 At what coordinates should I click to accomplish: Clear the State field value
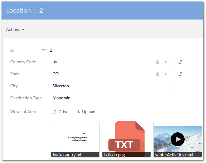(158, 74)
